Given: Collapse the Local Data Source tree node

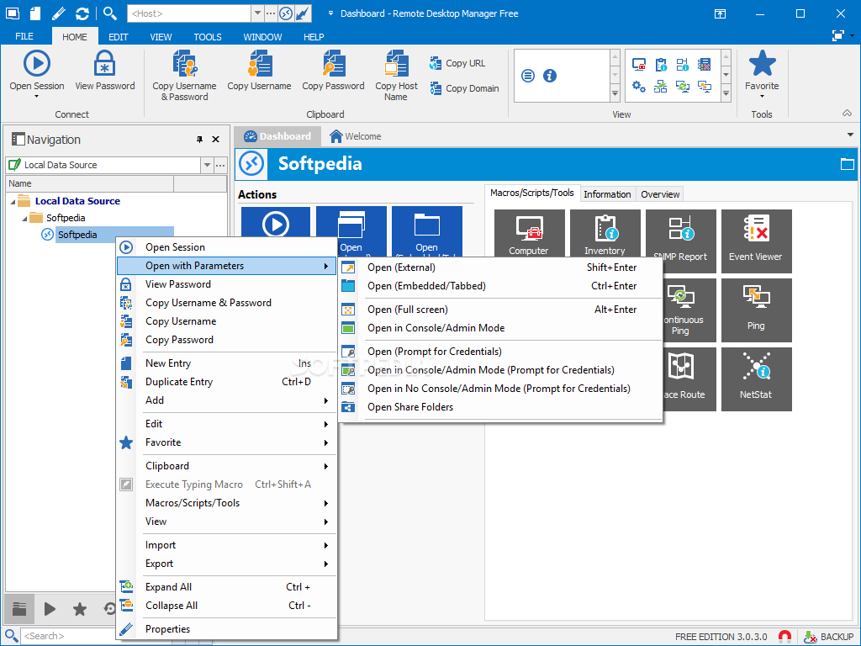Looking at the screenshot, I should click(x=13, y=202).
